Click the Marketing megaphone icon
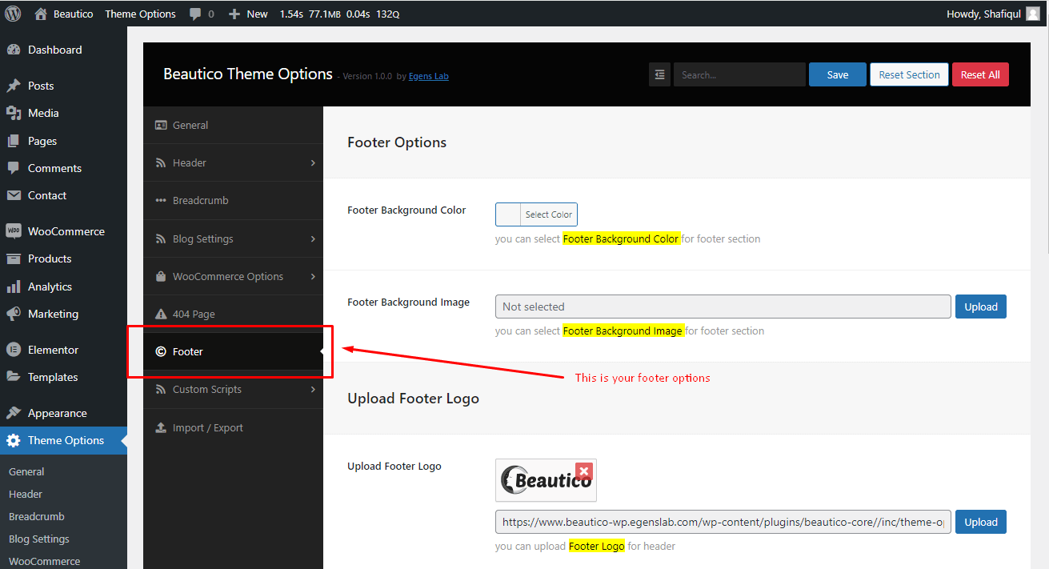Screen dimensions: 1049x569 [x=14, y=314]
